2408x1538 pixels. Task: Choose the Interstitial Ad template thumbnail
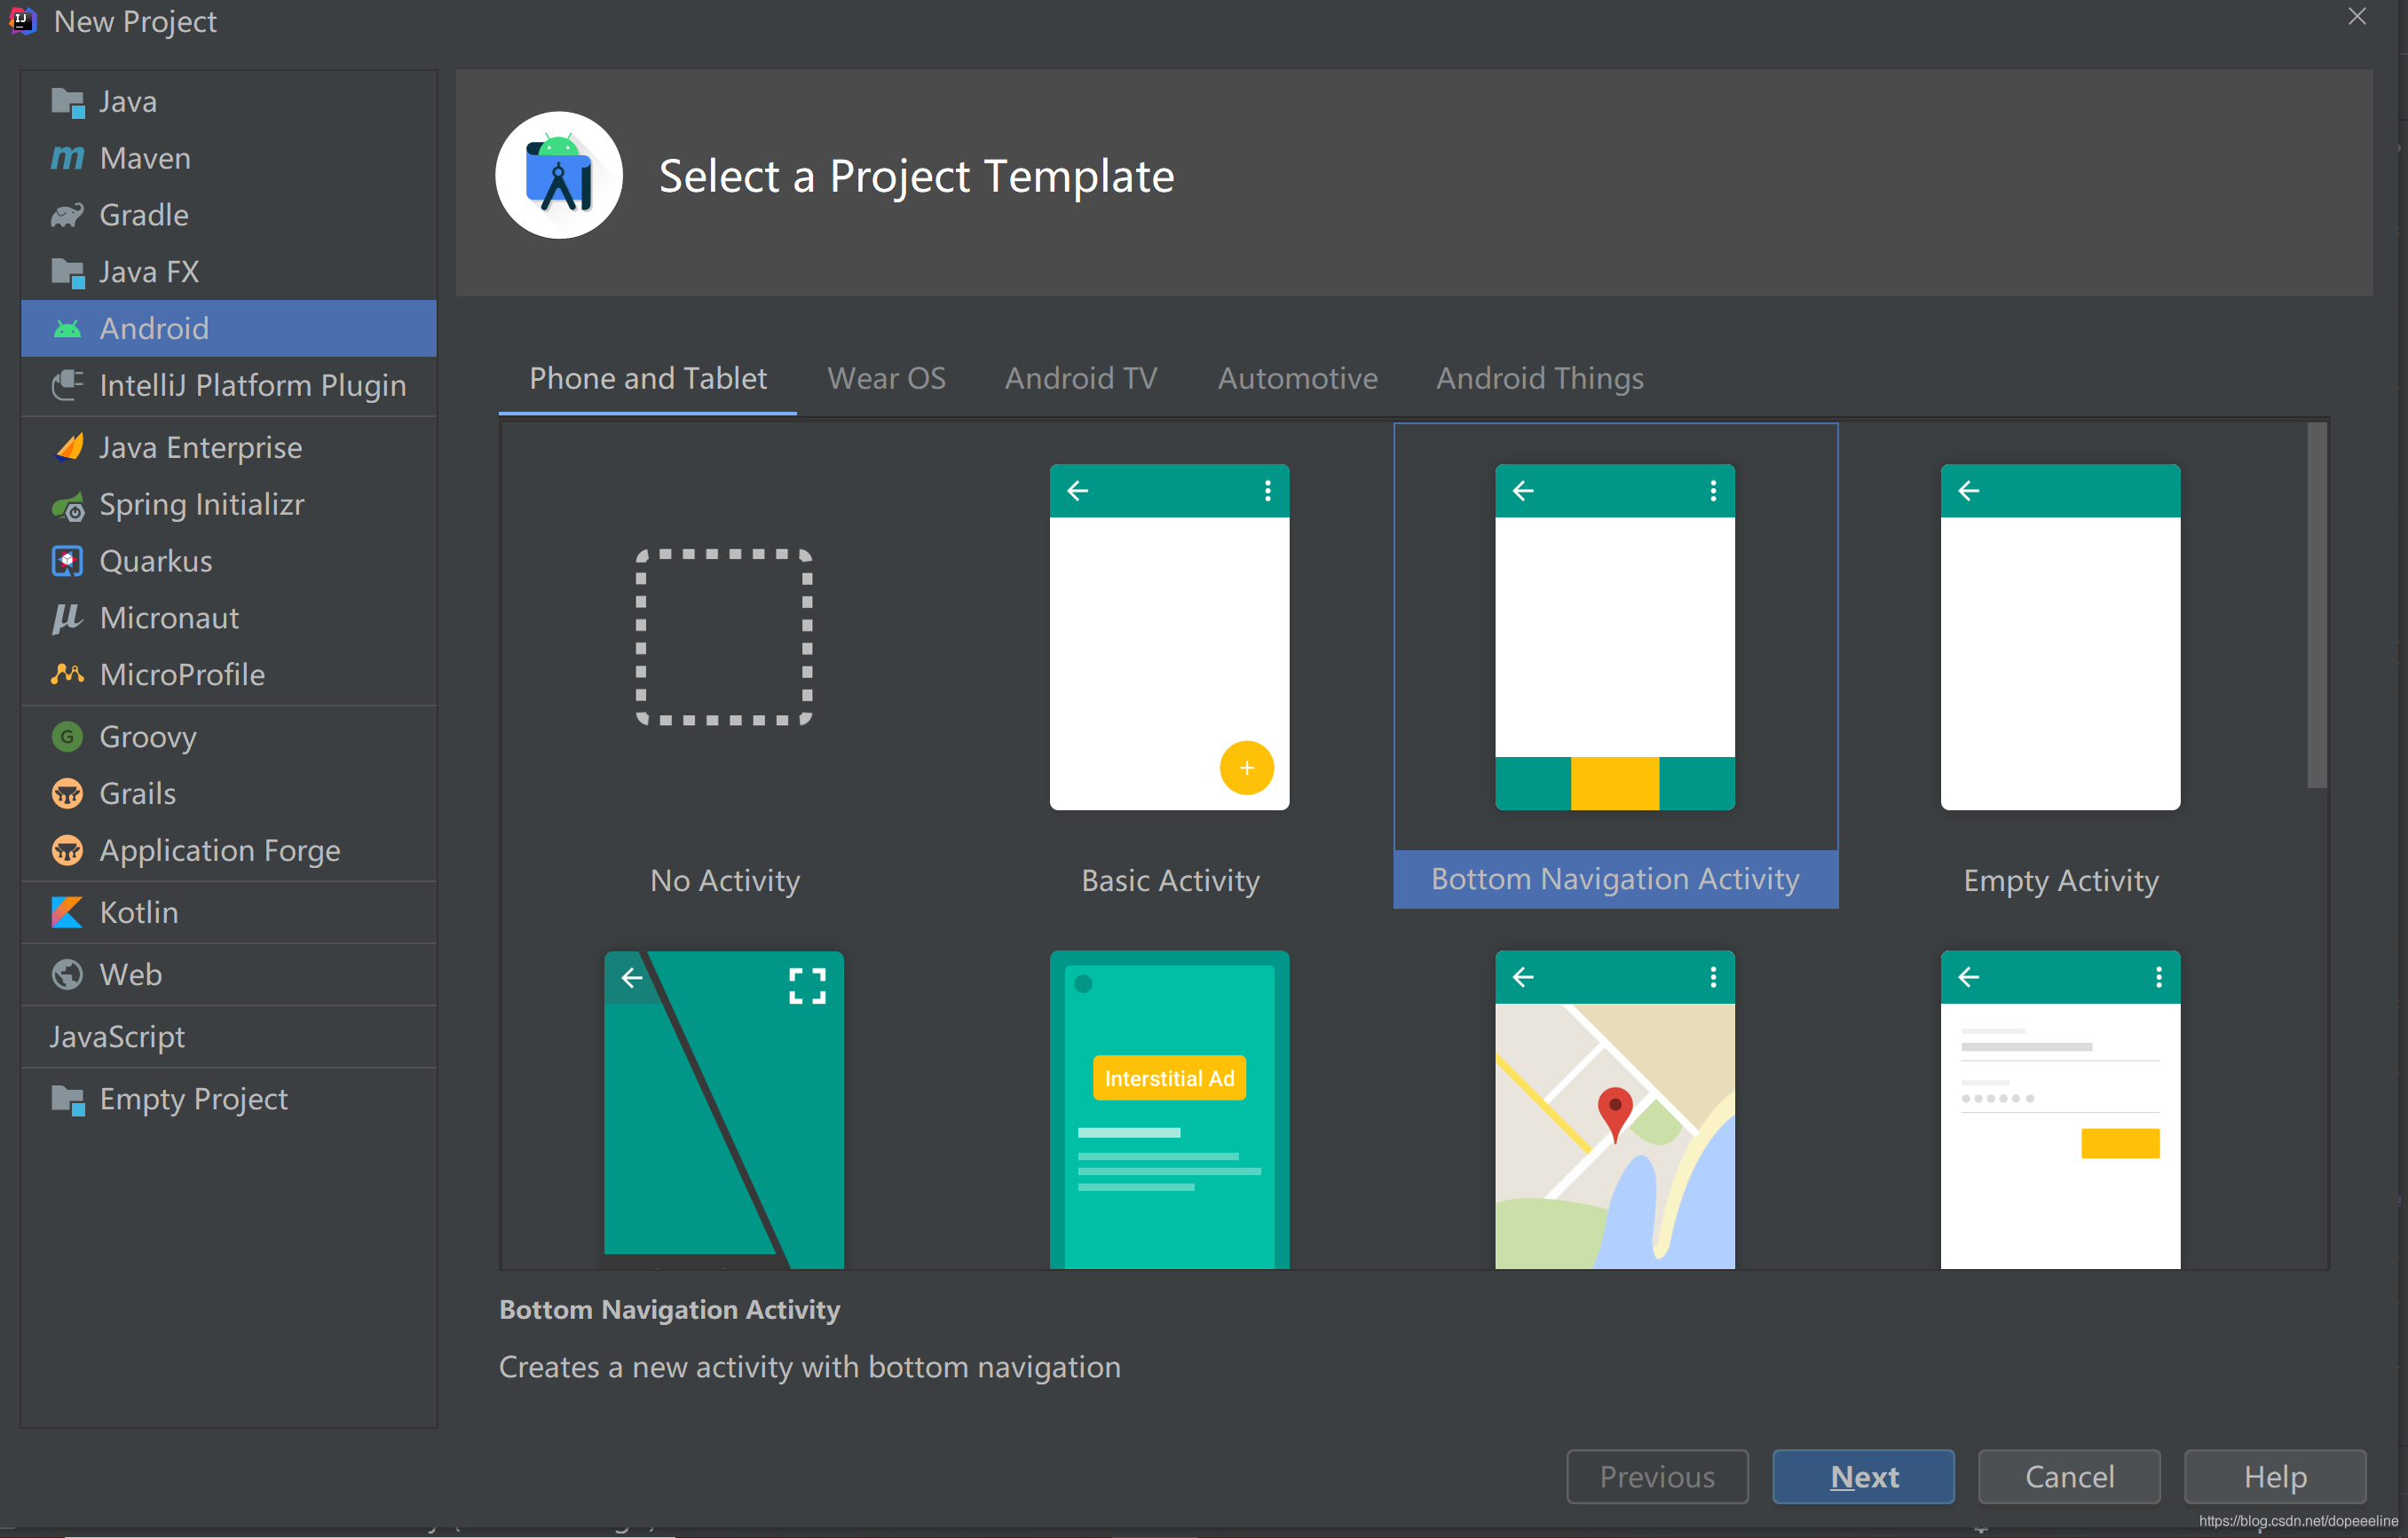1169,1109
